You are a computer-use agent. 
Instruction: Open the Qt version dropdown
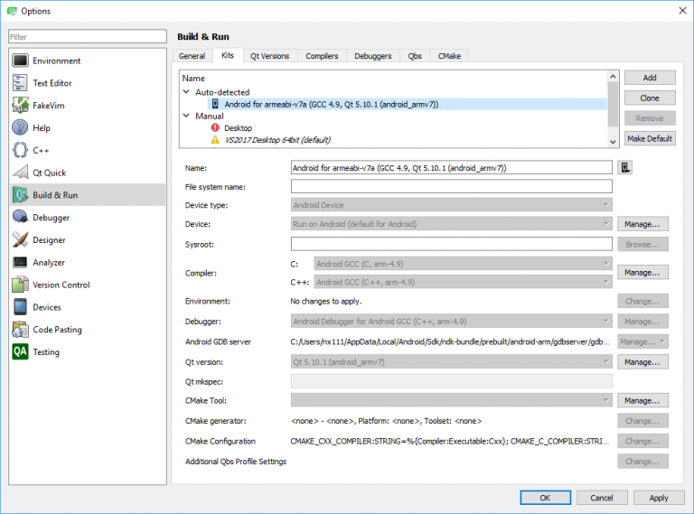[x=452, y=362]
